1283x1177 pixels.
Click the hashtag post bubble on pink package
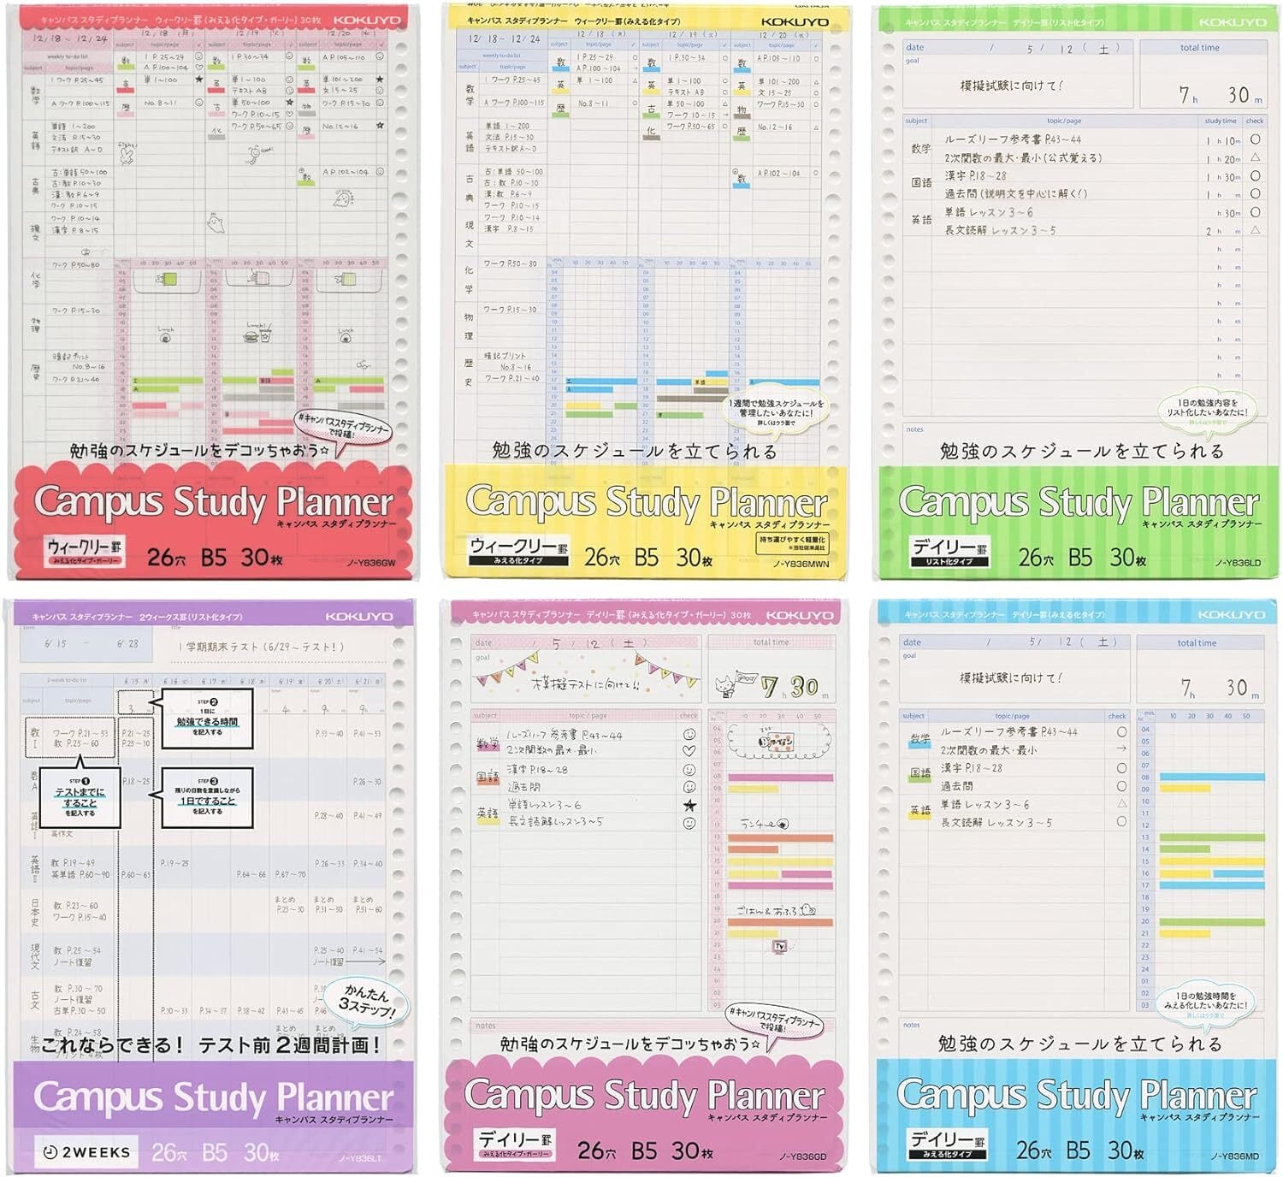point(774,1021)
